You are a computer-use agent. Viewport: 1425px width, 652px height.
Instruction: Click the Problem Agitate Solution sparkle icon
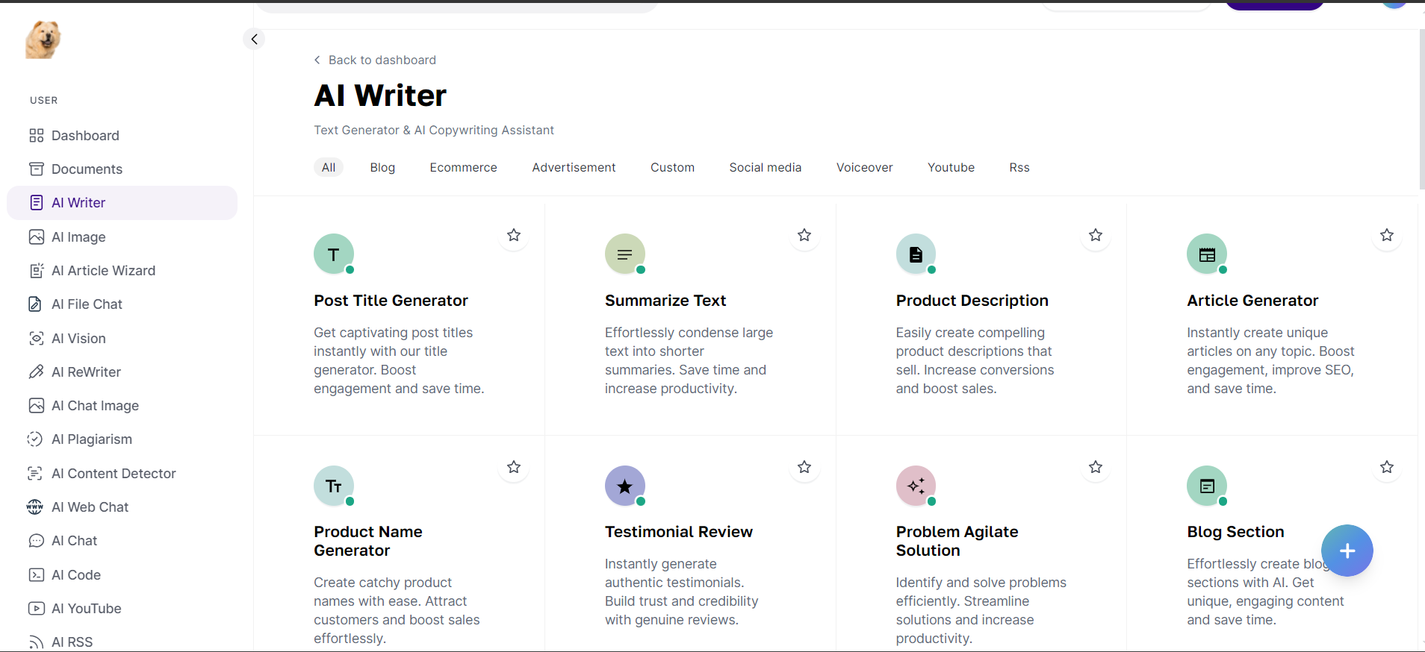click(x=916, y=486)
